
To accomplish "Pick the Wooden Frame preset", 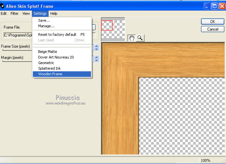I will [x=62, y=74].
